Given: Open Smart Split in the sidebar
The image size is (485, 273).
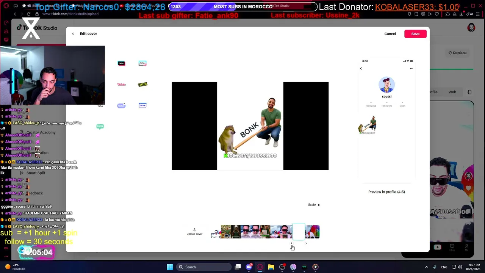Looking at the screenshot, I should tap(36, 173).
